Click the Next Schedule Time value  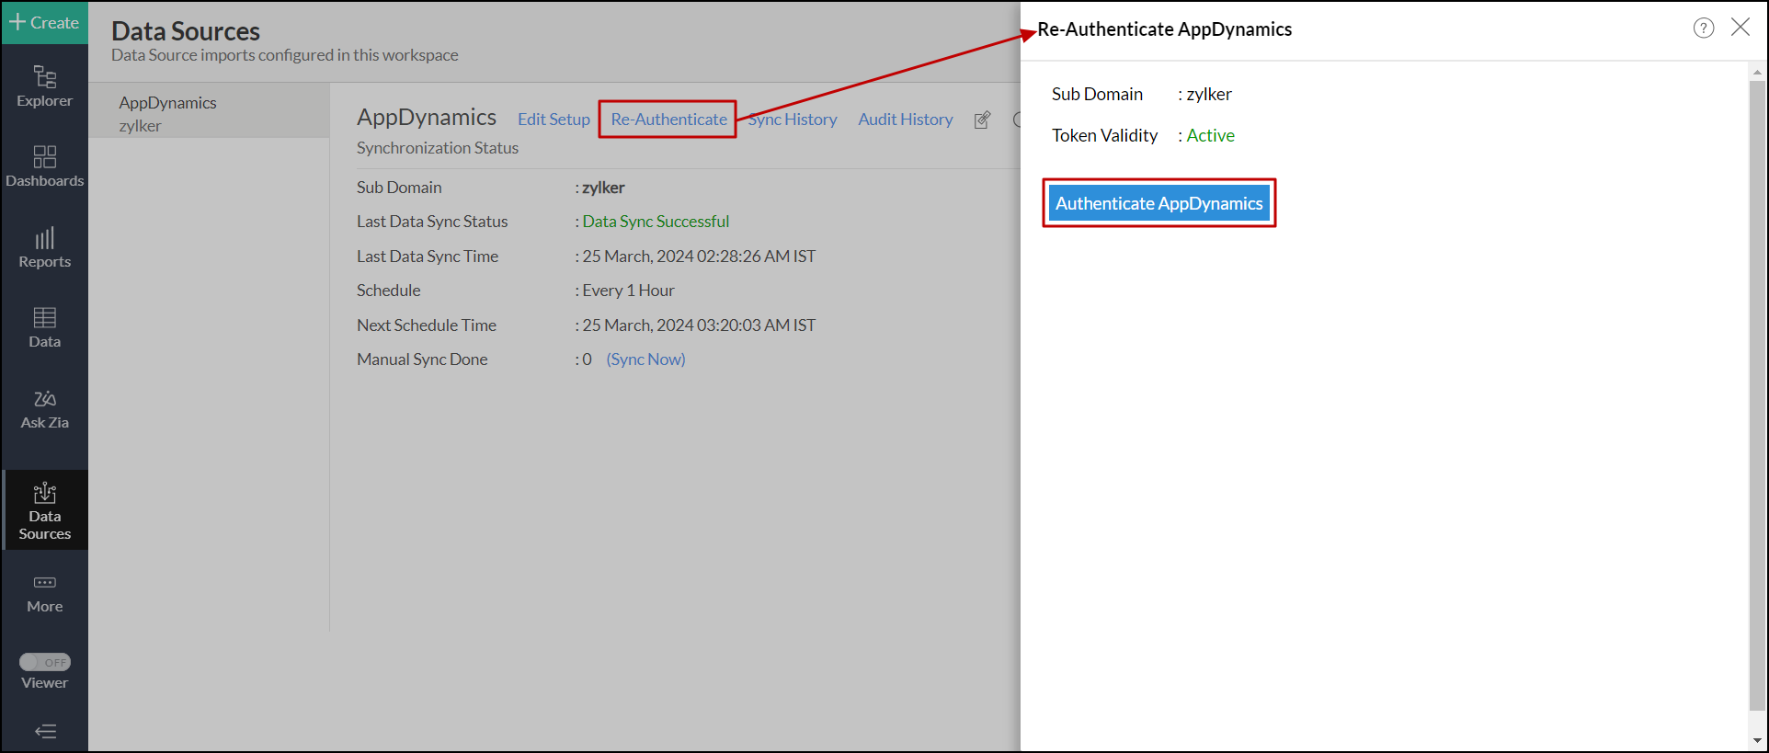pos(699,325)
